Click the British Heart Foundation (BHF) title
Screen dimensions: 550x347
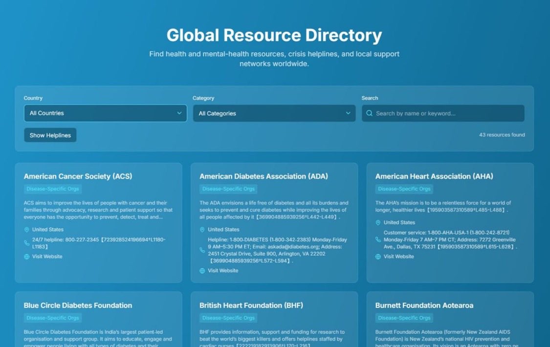(x=251, y=305)
